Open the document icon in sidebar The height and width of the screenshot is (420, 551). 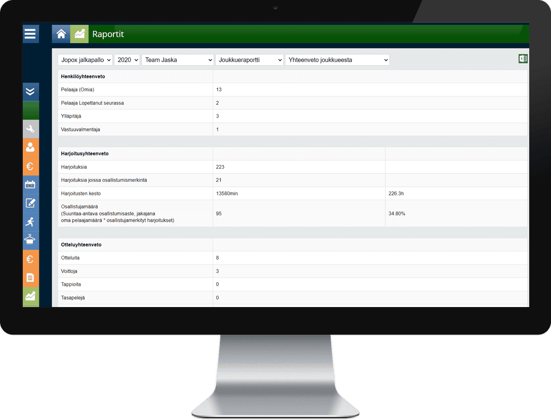point(30,278)
